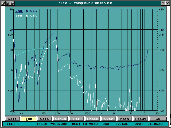Open the Math button
This screenshot has height=128, width=171.
coord(125,119)
